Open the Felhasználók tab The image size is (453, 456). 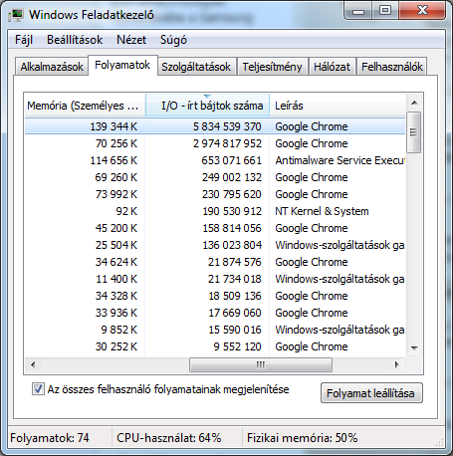click(392, 67)
